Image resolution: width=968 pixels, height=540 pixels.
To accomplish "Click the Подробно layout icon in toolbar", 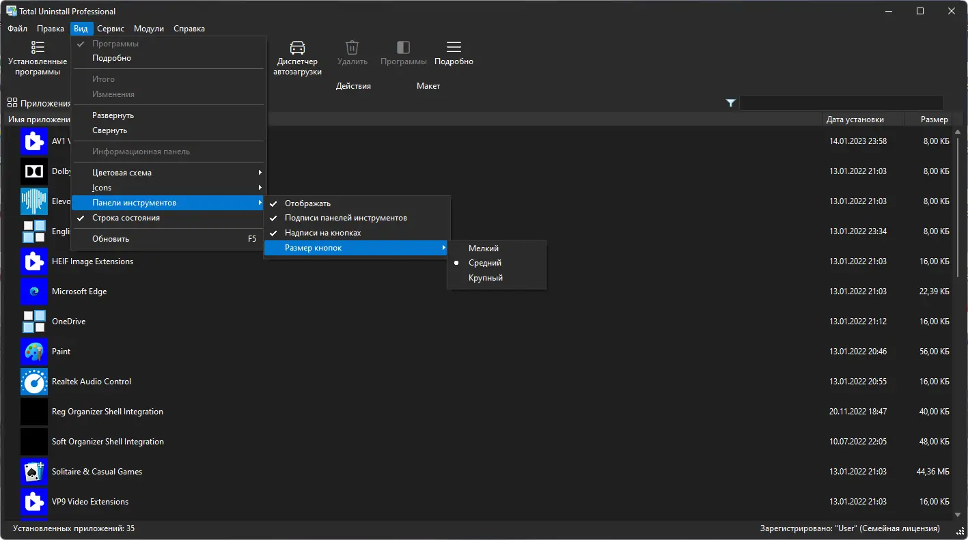I will click(454, 48).
